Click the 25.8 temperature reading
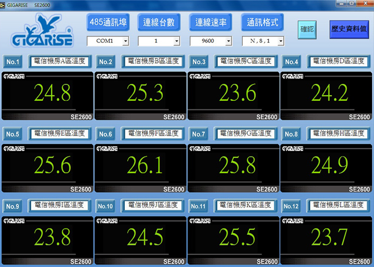The width and height of the screenshot is (374, 267). coord(238,165)
